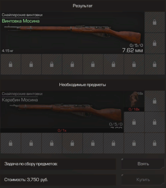Click the Купить button
This screenshot has width=166, height=188.
[x=143, y=180]
